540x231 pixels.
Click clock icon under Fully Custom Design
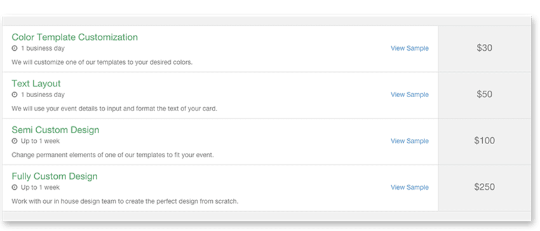coord(15,188)
